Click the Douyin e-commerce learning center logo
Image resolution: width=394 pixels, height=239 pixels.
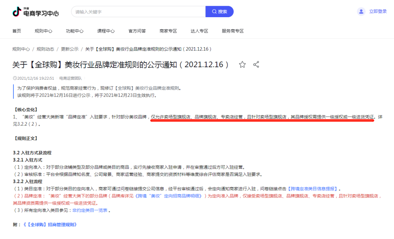(35, 12)
